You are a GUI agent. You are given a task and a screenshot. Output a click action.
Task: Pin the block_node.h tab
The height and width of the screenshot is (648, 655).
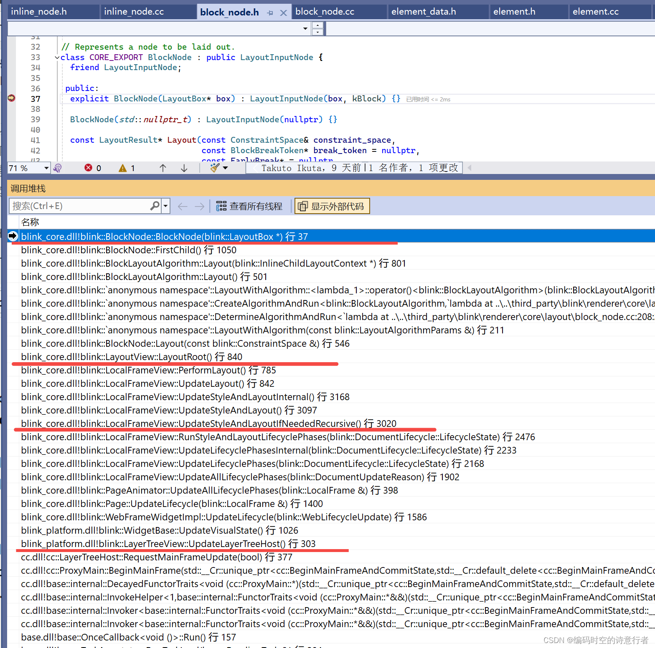coord(270,13)
